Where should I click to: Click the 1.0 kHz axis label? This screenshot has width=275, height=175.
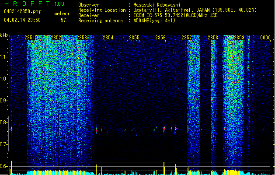(4, 79)
